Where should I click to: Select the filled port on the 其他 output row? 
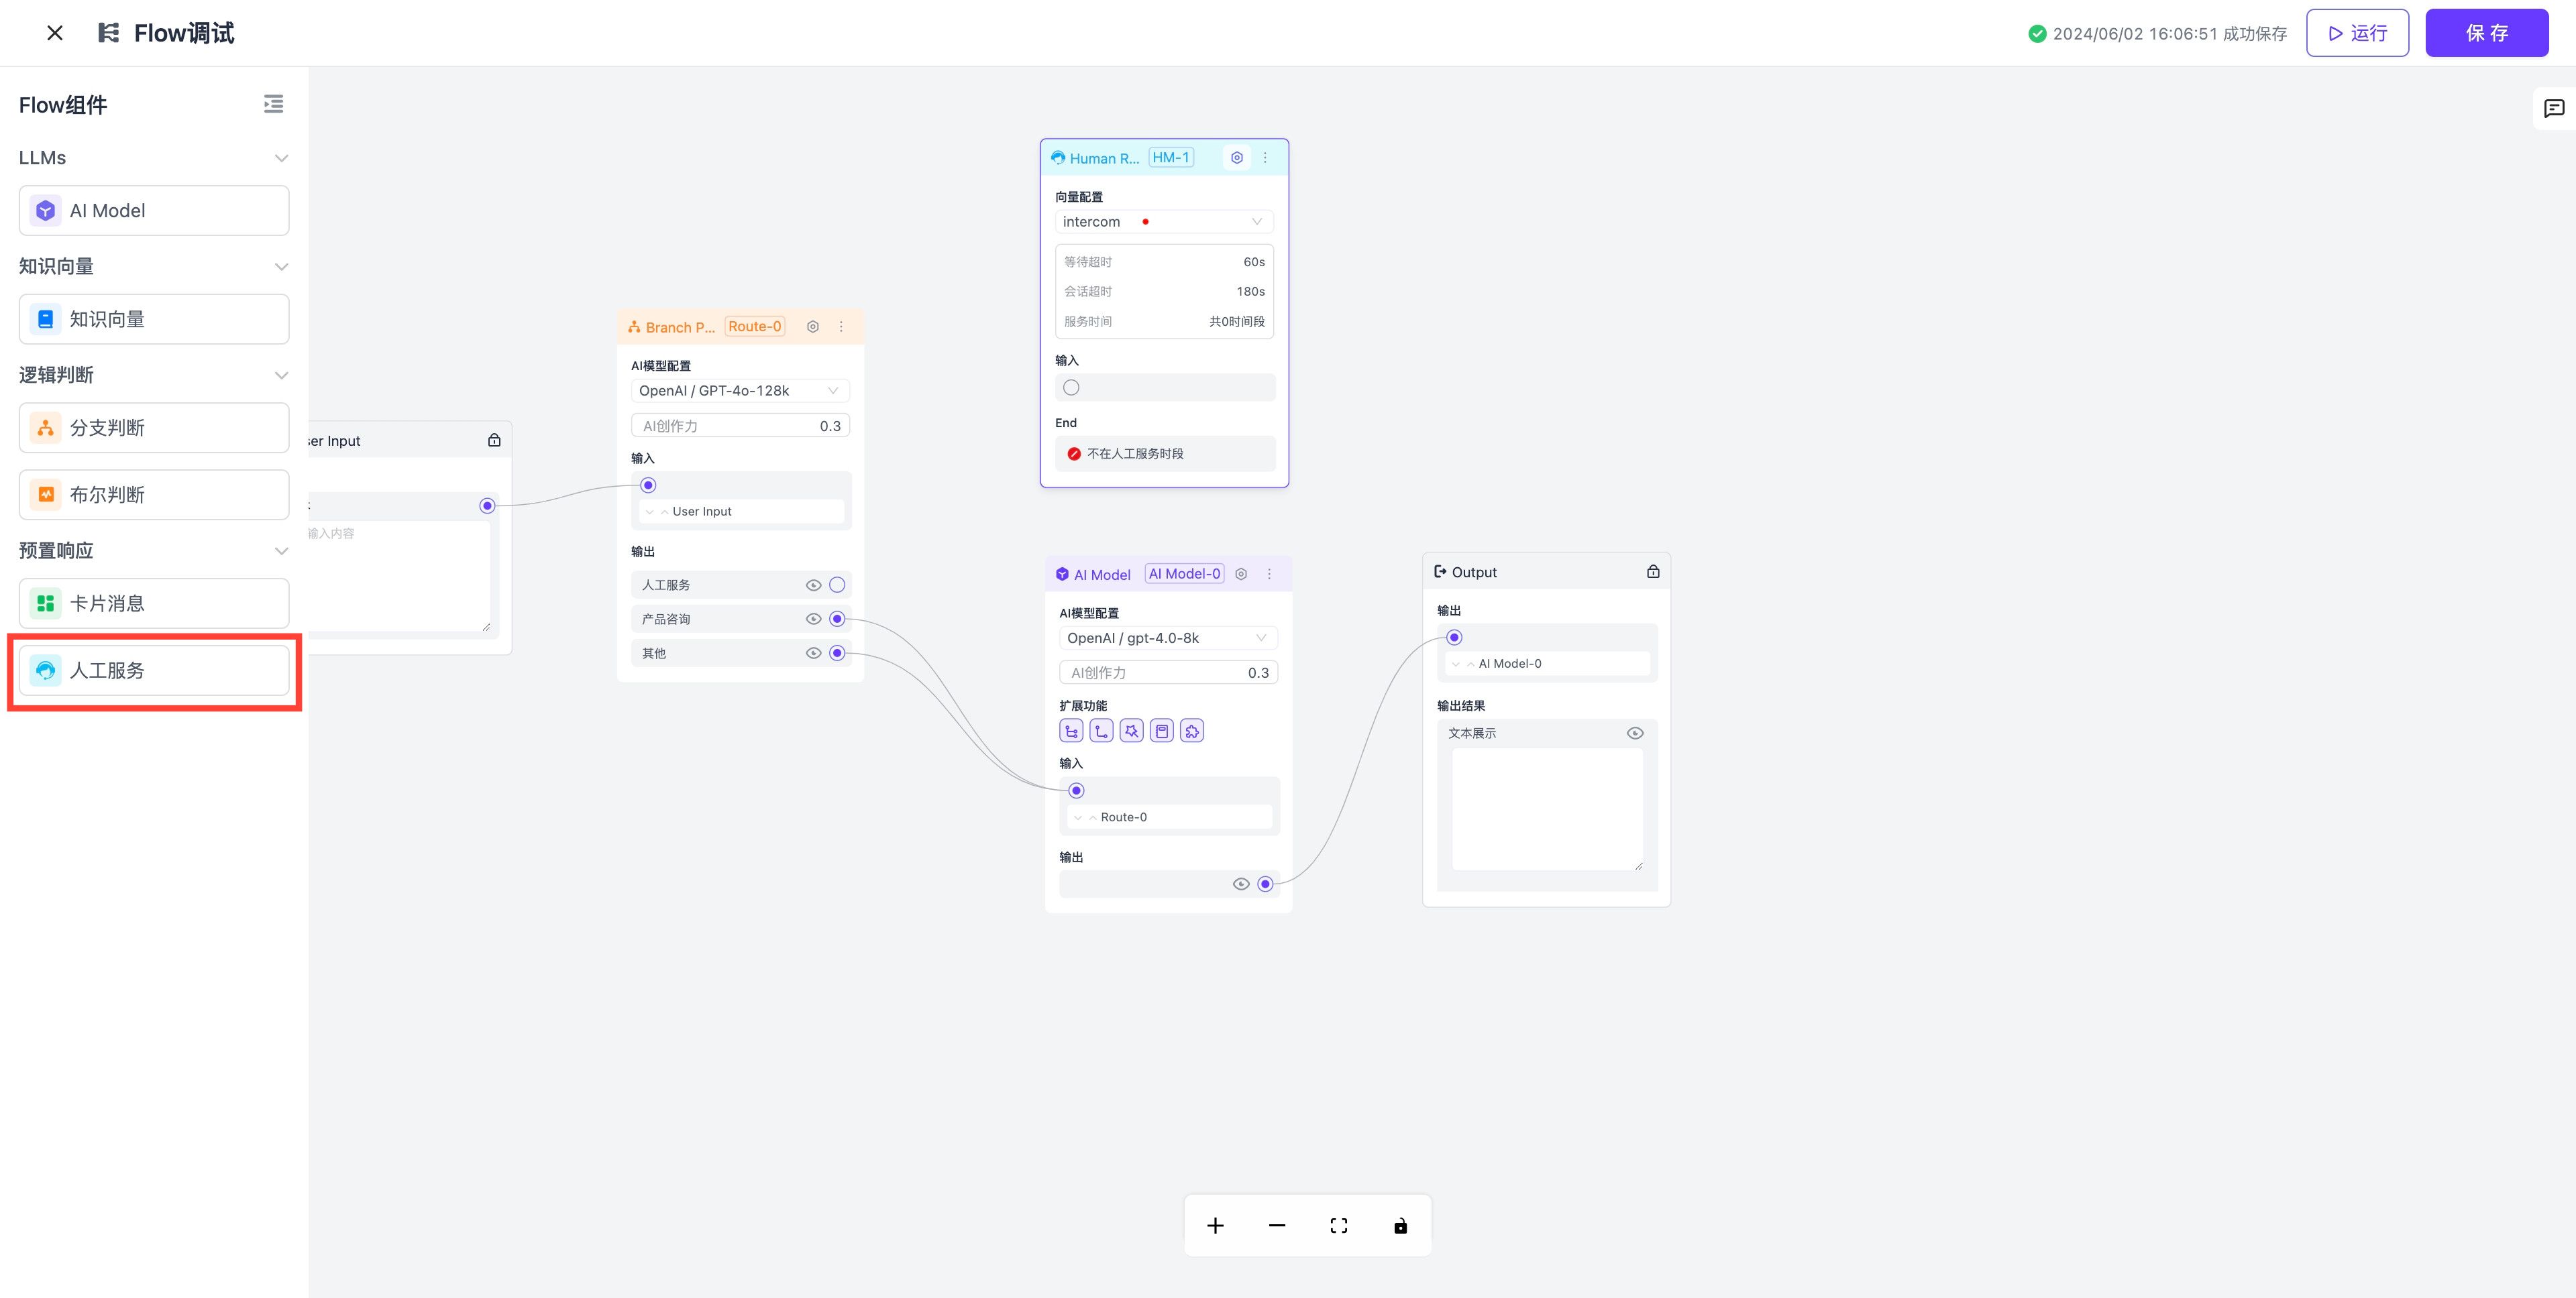tap(837, 654)
